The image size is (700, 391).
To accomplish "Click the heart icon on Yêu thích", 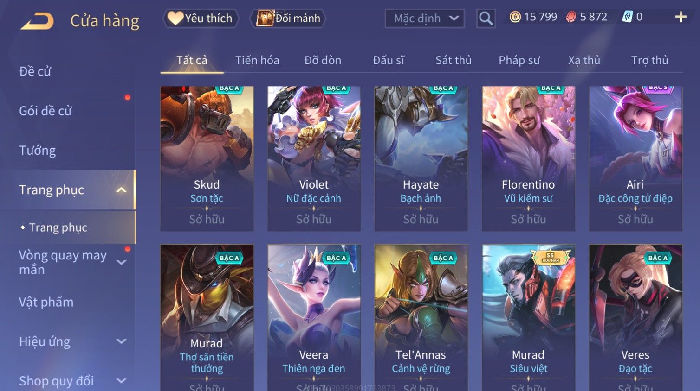I will click(175, 18).
